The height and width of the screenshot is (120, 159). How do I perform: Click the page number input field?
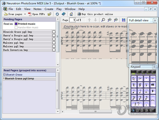click(x=72, y=20)
